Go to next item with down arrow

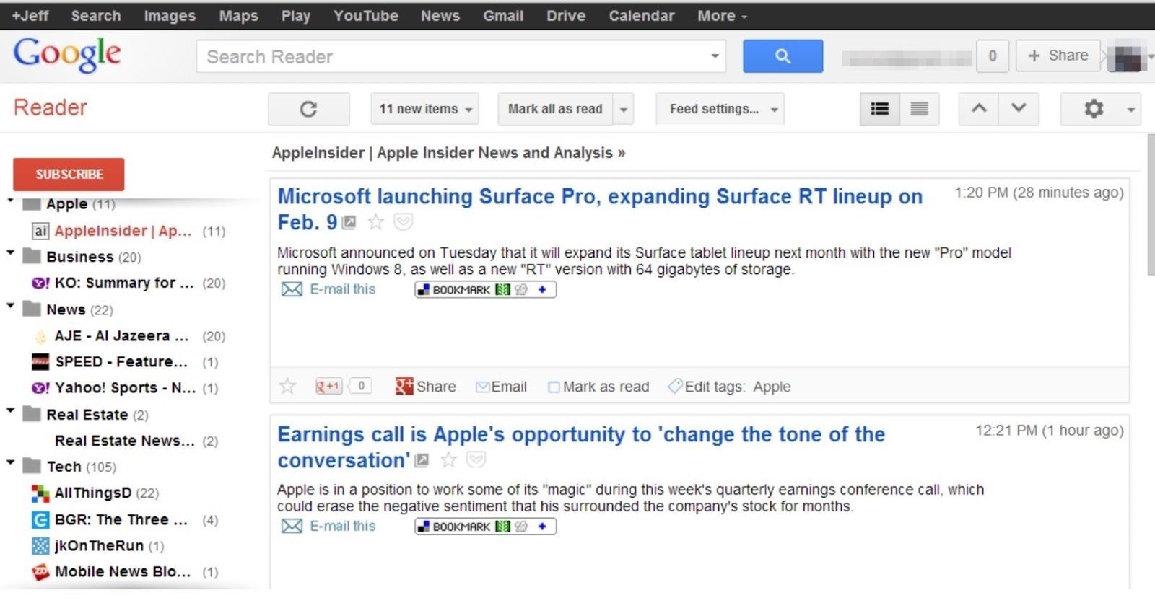(x=1019, y=109)
